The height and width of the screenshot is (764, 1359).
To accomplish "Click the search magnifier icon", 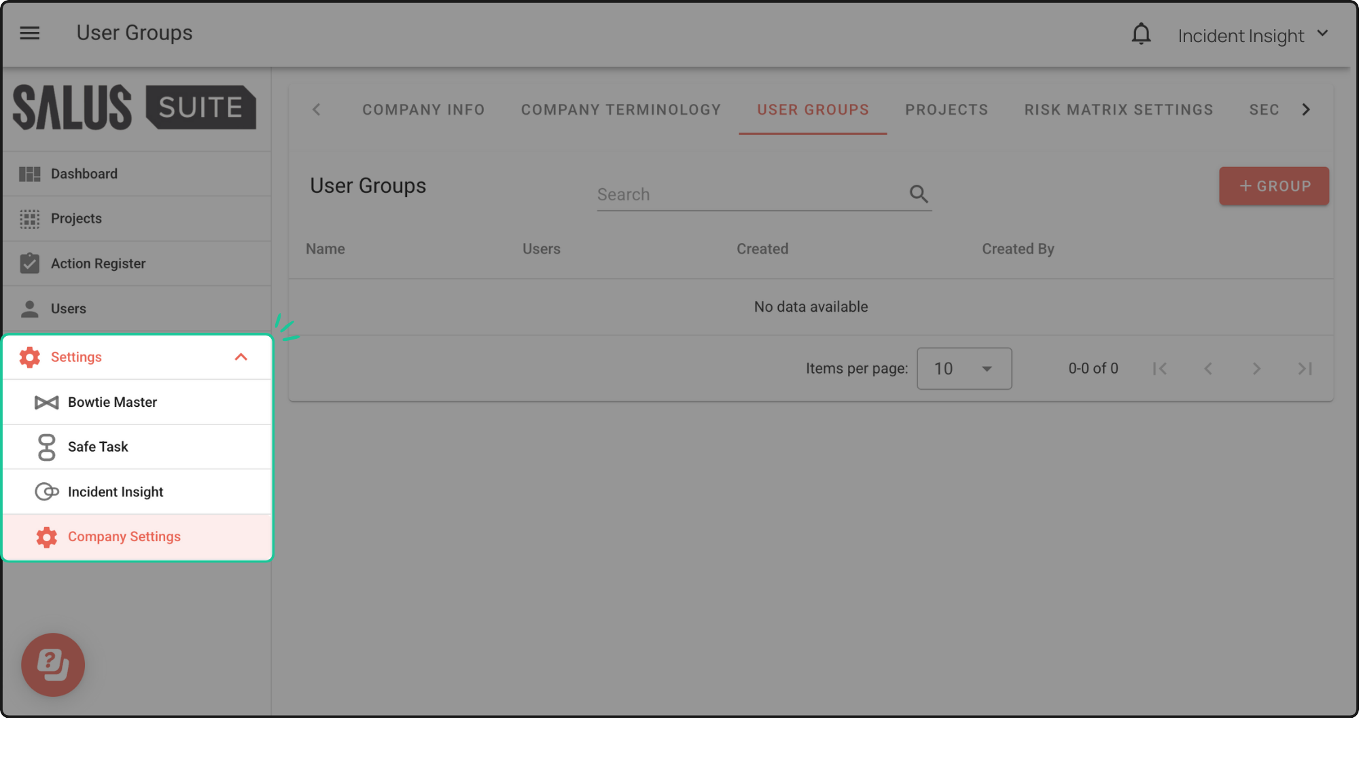I will 919,194.
